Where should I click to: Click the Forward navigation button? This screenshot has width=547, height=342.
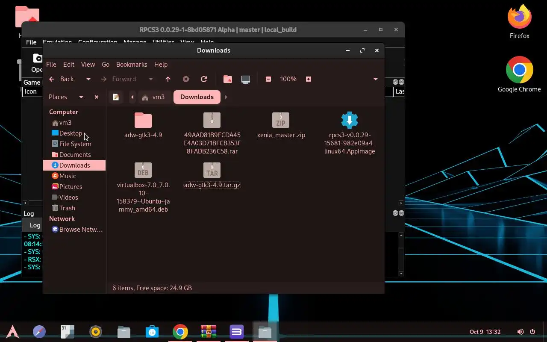[x=119, y=79]
